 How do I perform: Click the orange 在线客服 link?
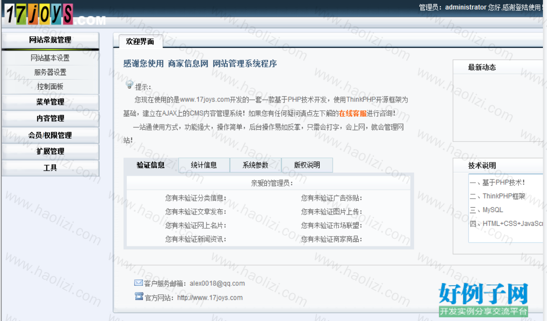coord(352,113)
